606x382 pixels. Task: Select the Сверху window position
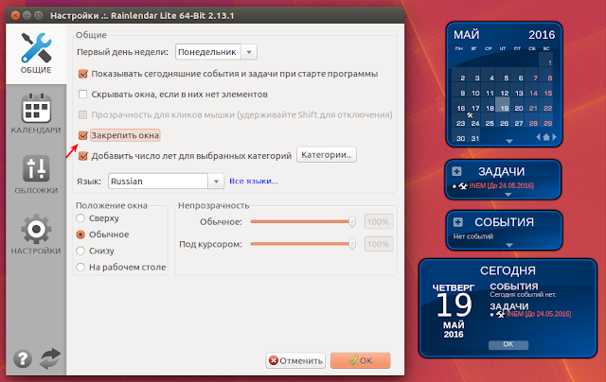pos(80,218)
